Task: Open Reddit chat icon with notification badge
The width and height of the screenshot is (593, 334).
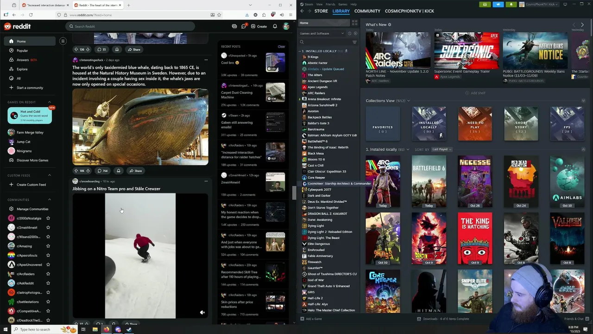Action: click(x=244, y=26)
